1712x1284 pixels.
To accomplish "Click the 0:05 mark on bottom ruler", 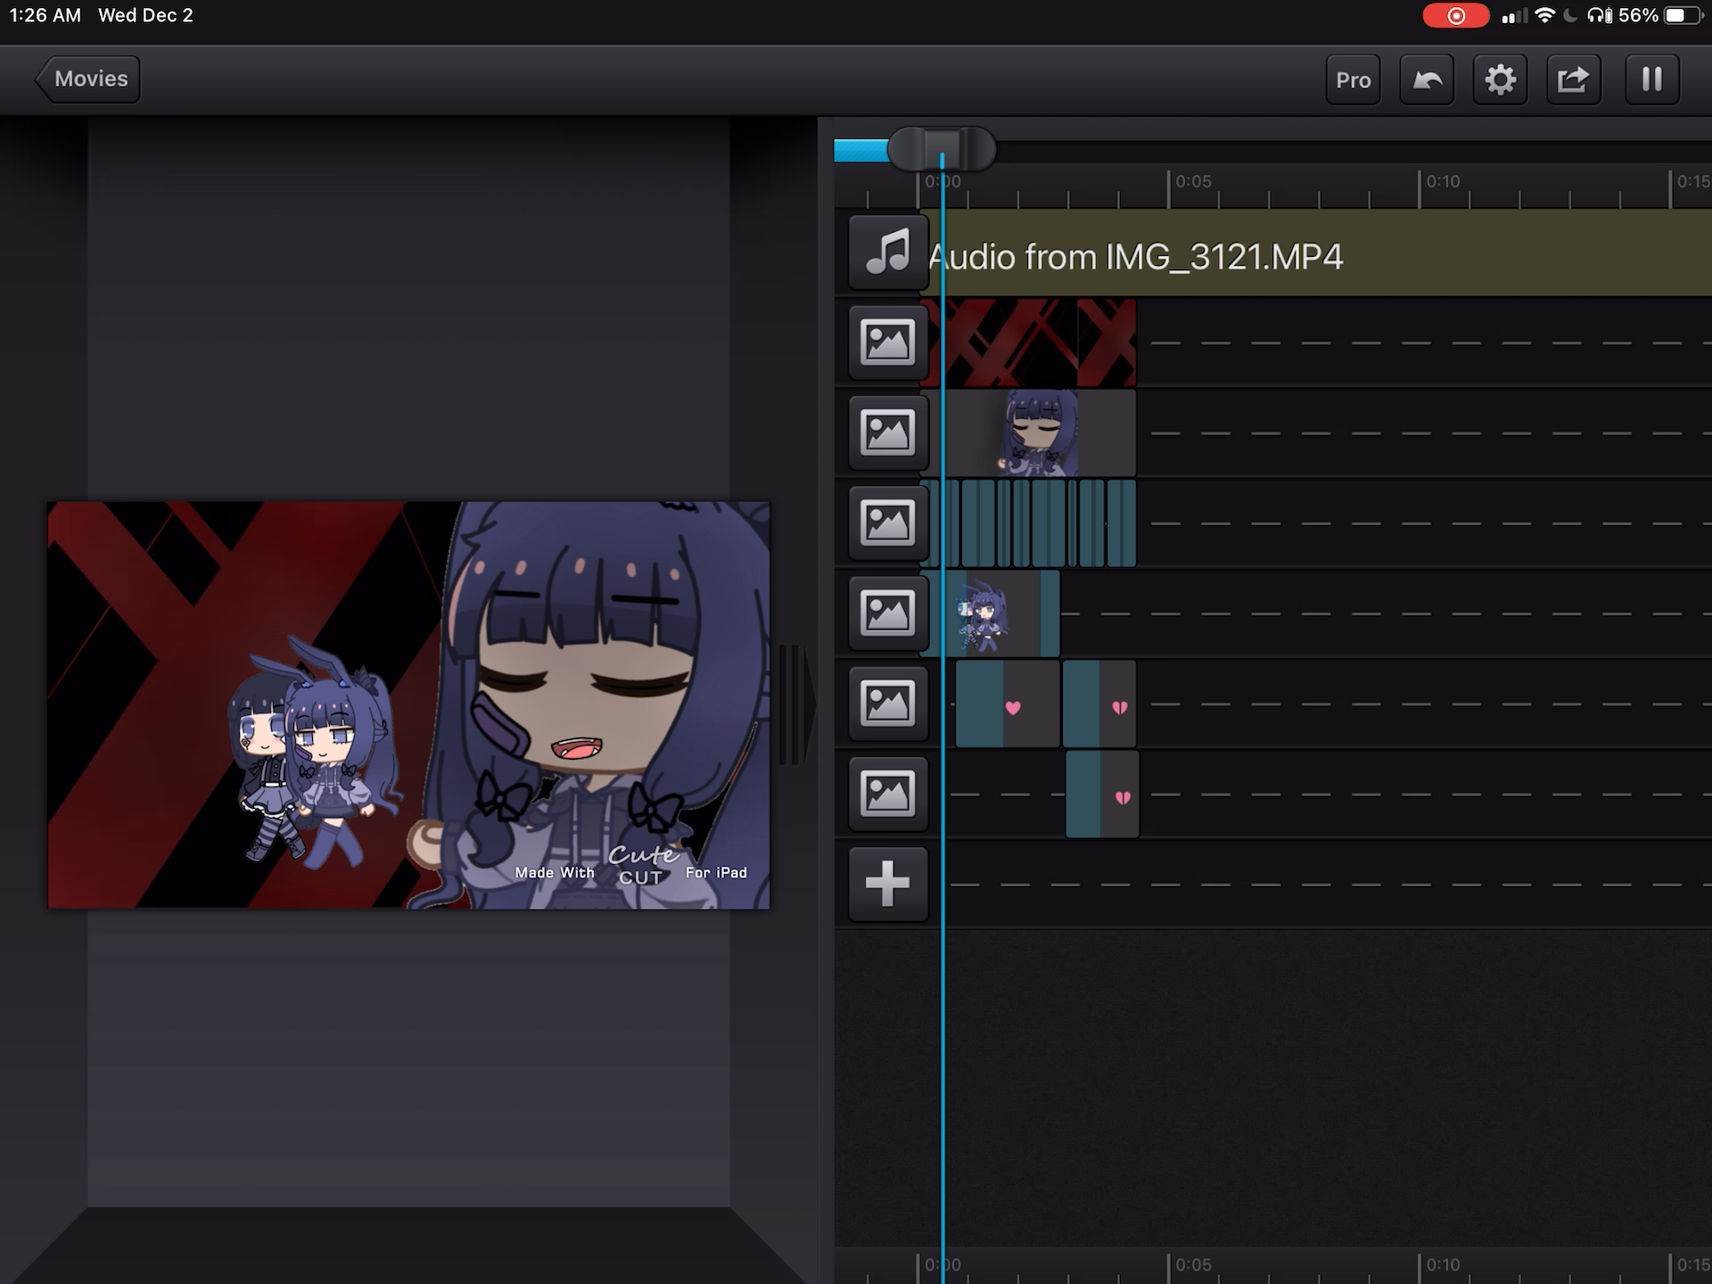I will 1192,1264.
